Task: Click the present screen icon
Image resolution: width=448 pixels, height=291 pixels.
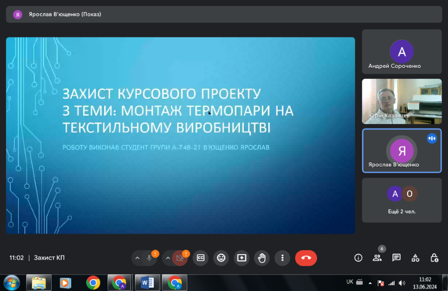Action: click(241, 258)
